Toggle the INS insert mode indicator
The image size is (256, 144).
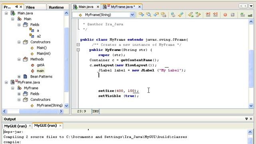pyautogui.click(x=96, y=111)
